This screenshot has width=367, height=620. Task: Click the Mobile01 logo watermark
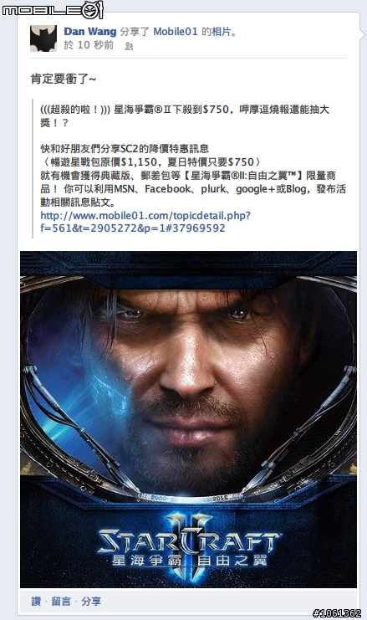pyautogui.click(x=53, y=9)
